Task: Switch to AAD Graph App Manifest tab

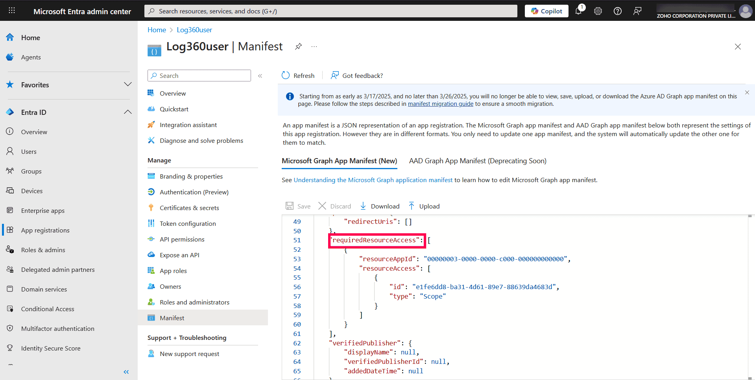Action: (x=478, y=160)
